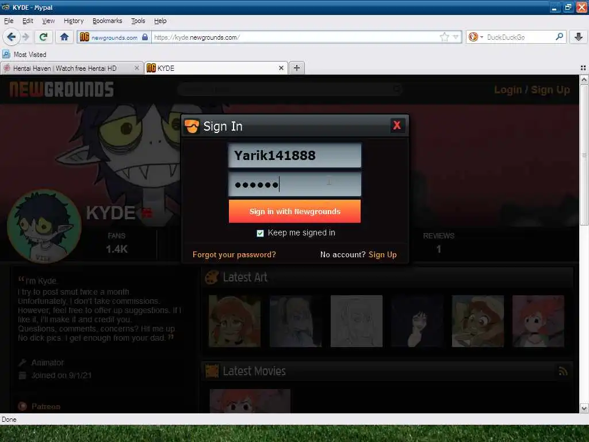Click the scrollbar down arrow
589x442 pixels.
584,408
